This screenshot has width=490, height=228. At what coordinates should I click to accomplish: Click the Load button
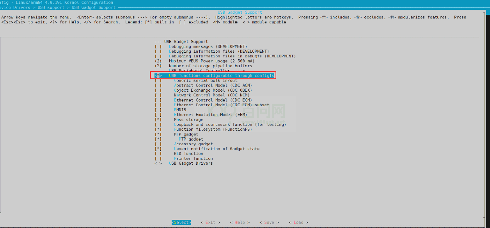point(298,223)
